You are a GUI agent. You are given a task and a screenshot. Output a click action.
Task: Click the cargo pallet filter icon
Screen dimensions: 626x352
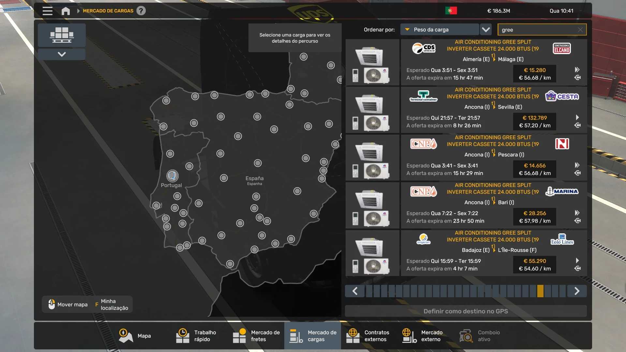pyautogui.click(x=62, y=35)
